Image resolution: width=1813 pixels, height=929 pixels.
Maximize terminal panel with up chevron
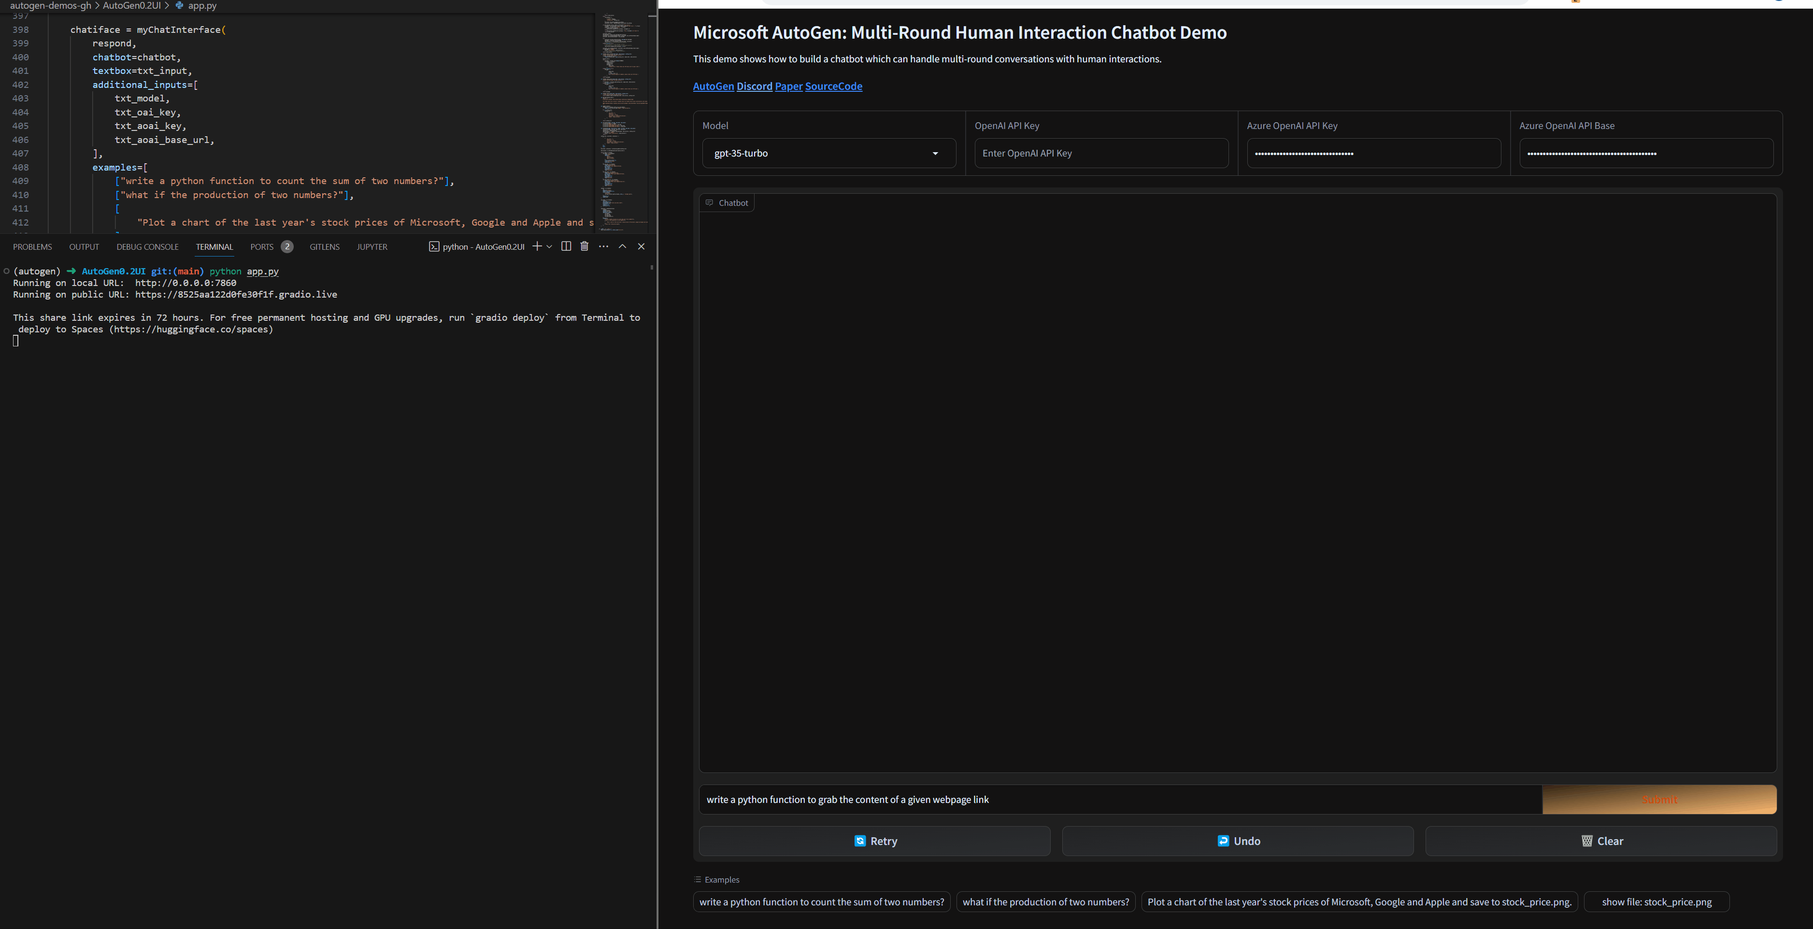point(622,246)
